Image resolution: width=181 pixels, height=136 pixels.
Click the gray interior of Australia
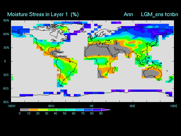click(150, 74)
